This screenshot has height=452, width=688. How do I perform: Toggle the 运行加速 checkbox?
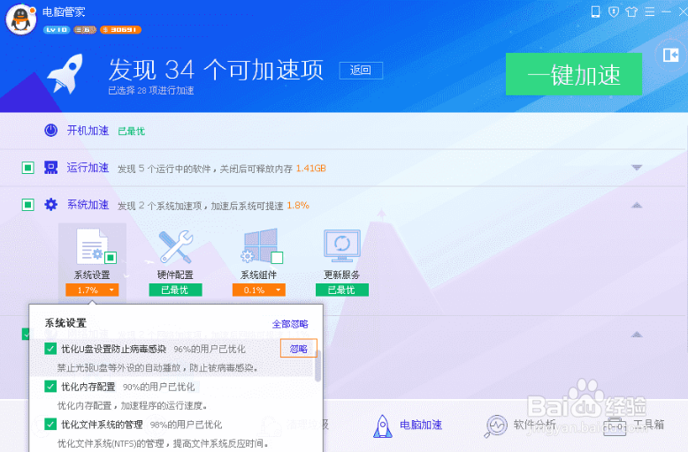click(28, 168)
